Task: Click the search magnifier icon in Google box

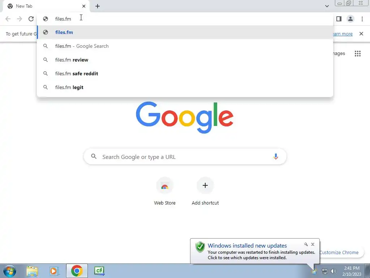Action: pyautogui.click(x=94, y=156)
